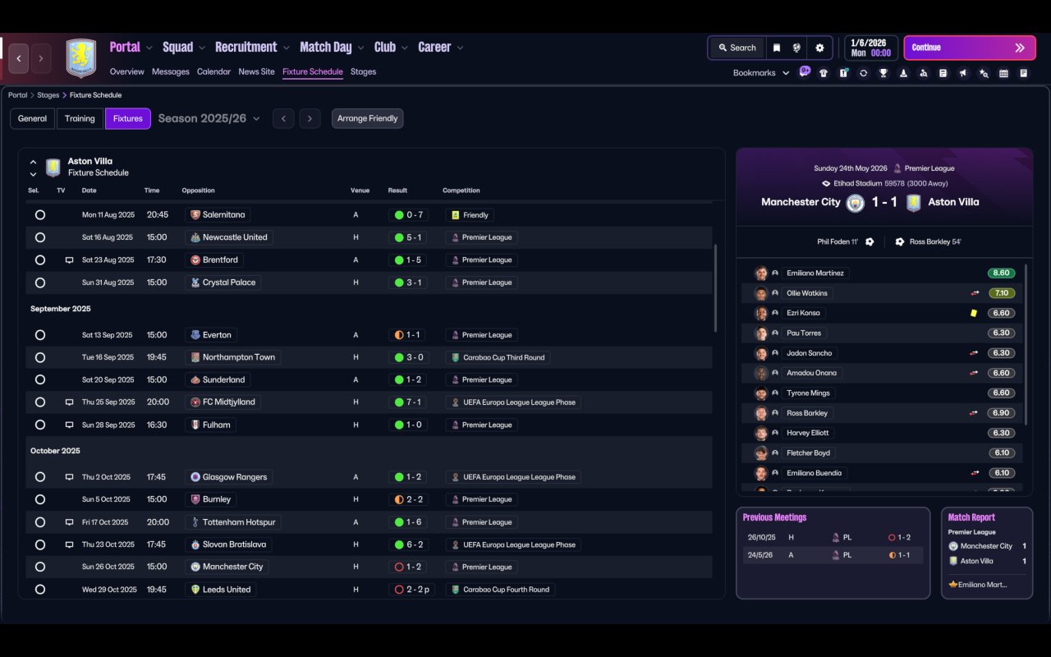1051x657 pixels.
Task: Select the Fulham fixture radio button
Action: click(40, 425)
